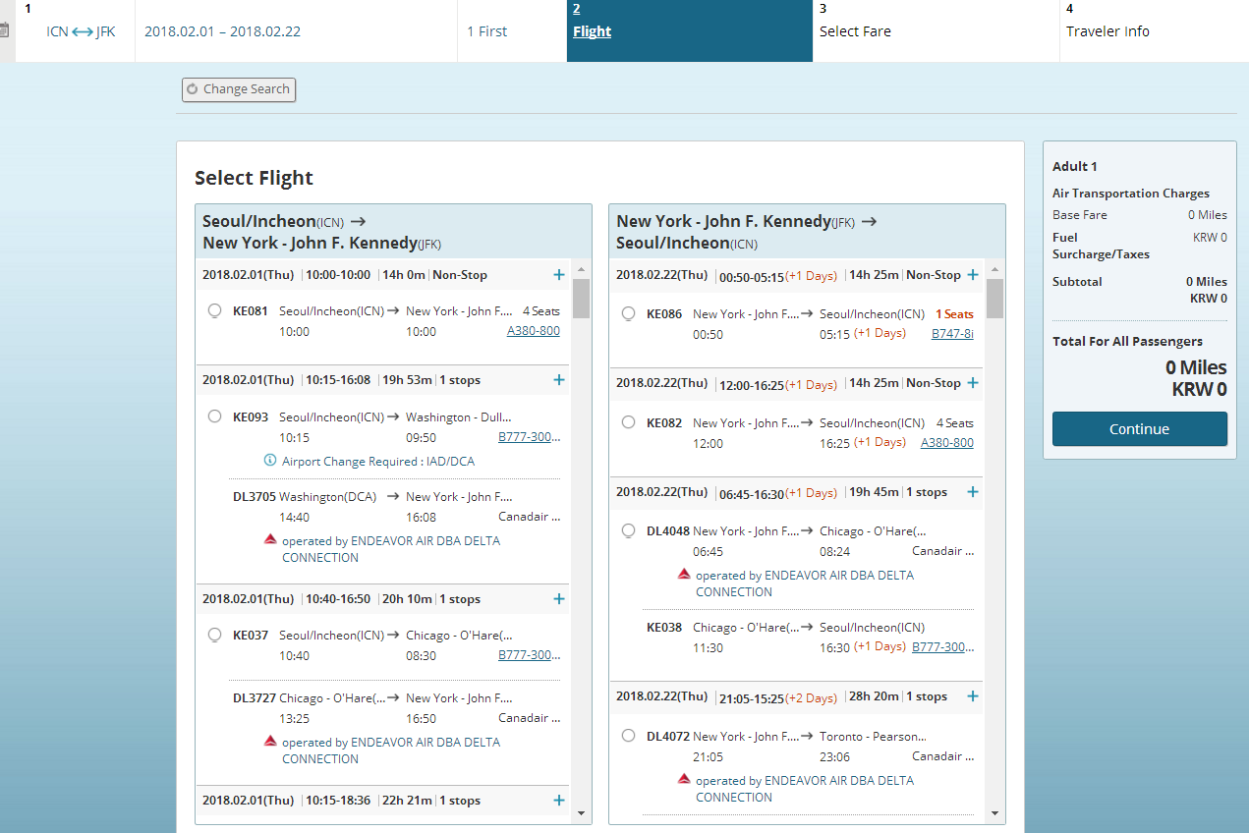1249x833 pixels.
Task: Click return list scroll down arrow
Action: click(995, 813)
